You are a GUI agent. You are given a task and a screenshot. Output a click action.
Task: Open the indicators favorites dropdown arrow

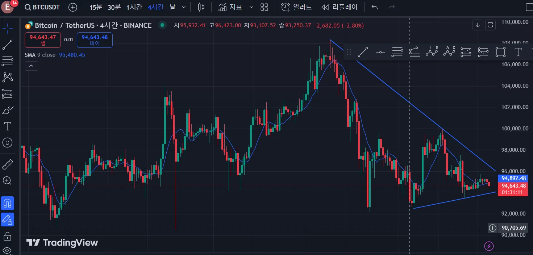[252, 7]
